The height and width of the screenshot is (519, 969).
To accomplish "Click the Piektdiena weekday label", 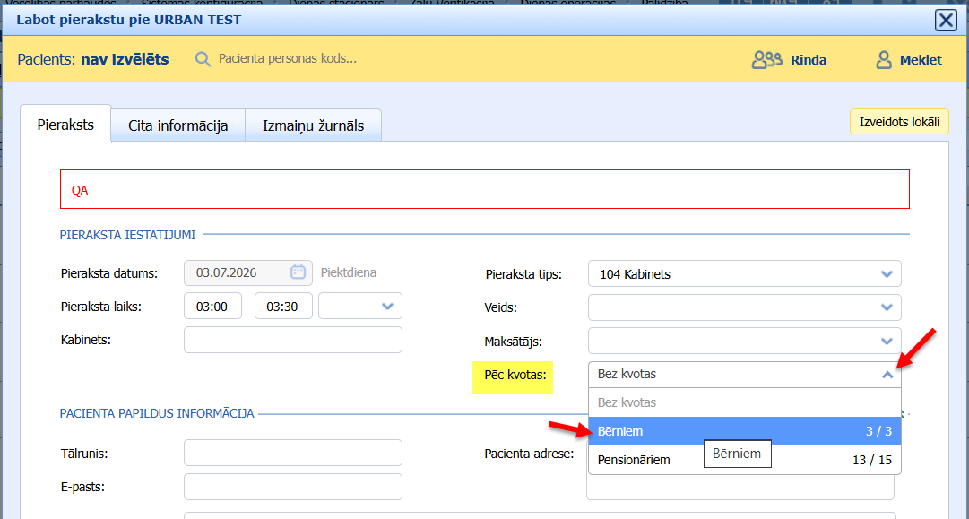I will (349, 272).
